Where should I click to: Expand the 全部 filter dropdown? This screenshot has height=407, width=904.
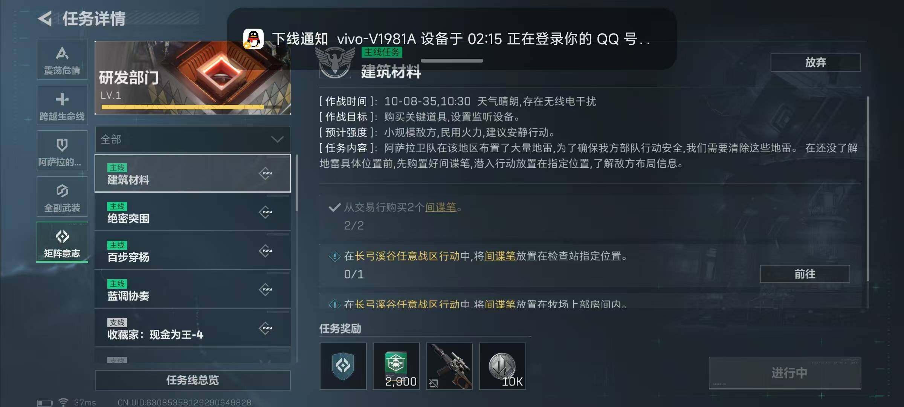[x=192, y=139]
